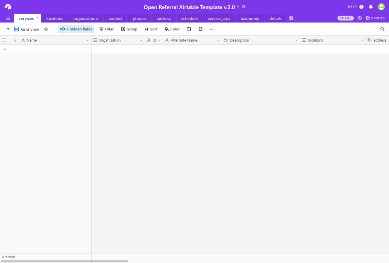
Task: Click the Organization column header
Action: 118,40
